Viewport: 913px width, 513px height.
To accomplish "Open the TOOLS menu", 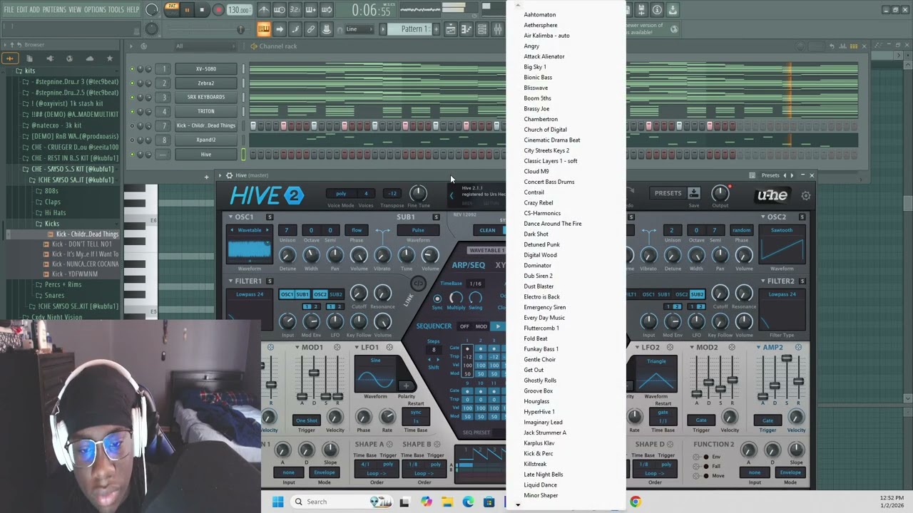I will point(116,9).
